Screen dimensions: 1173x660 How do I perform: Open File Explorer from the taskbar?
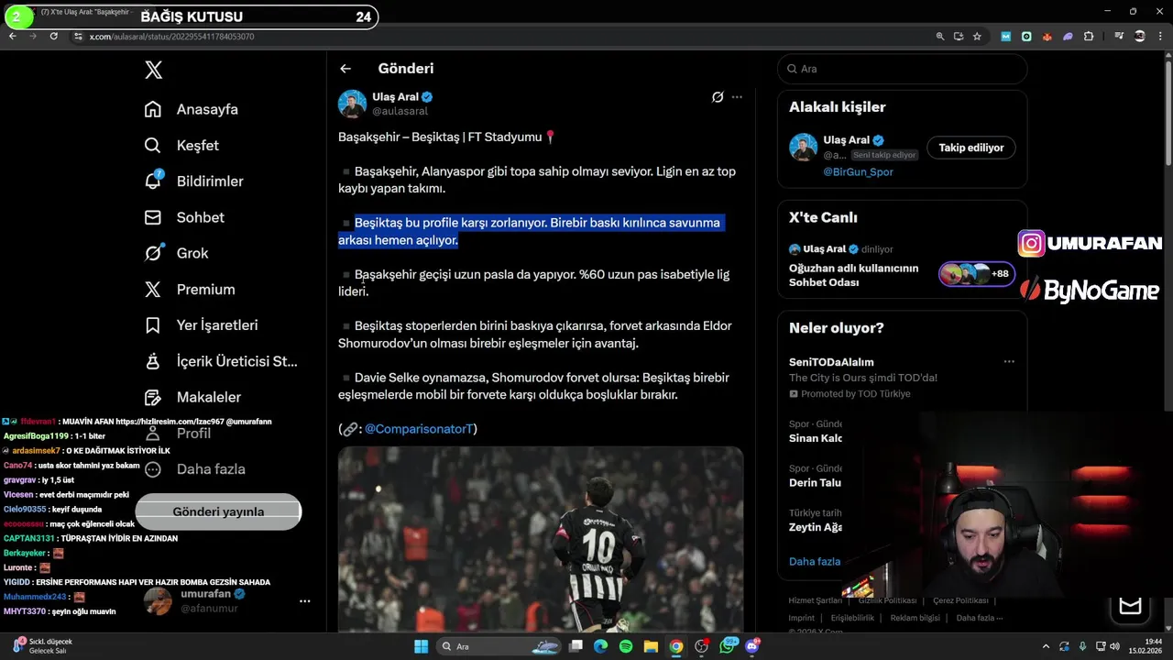coord(651,646)
